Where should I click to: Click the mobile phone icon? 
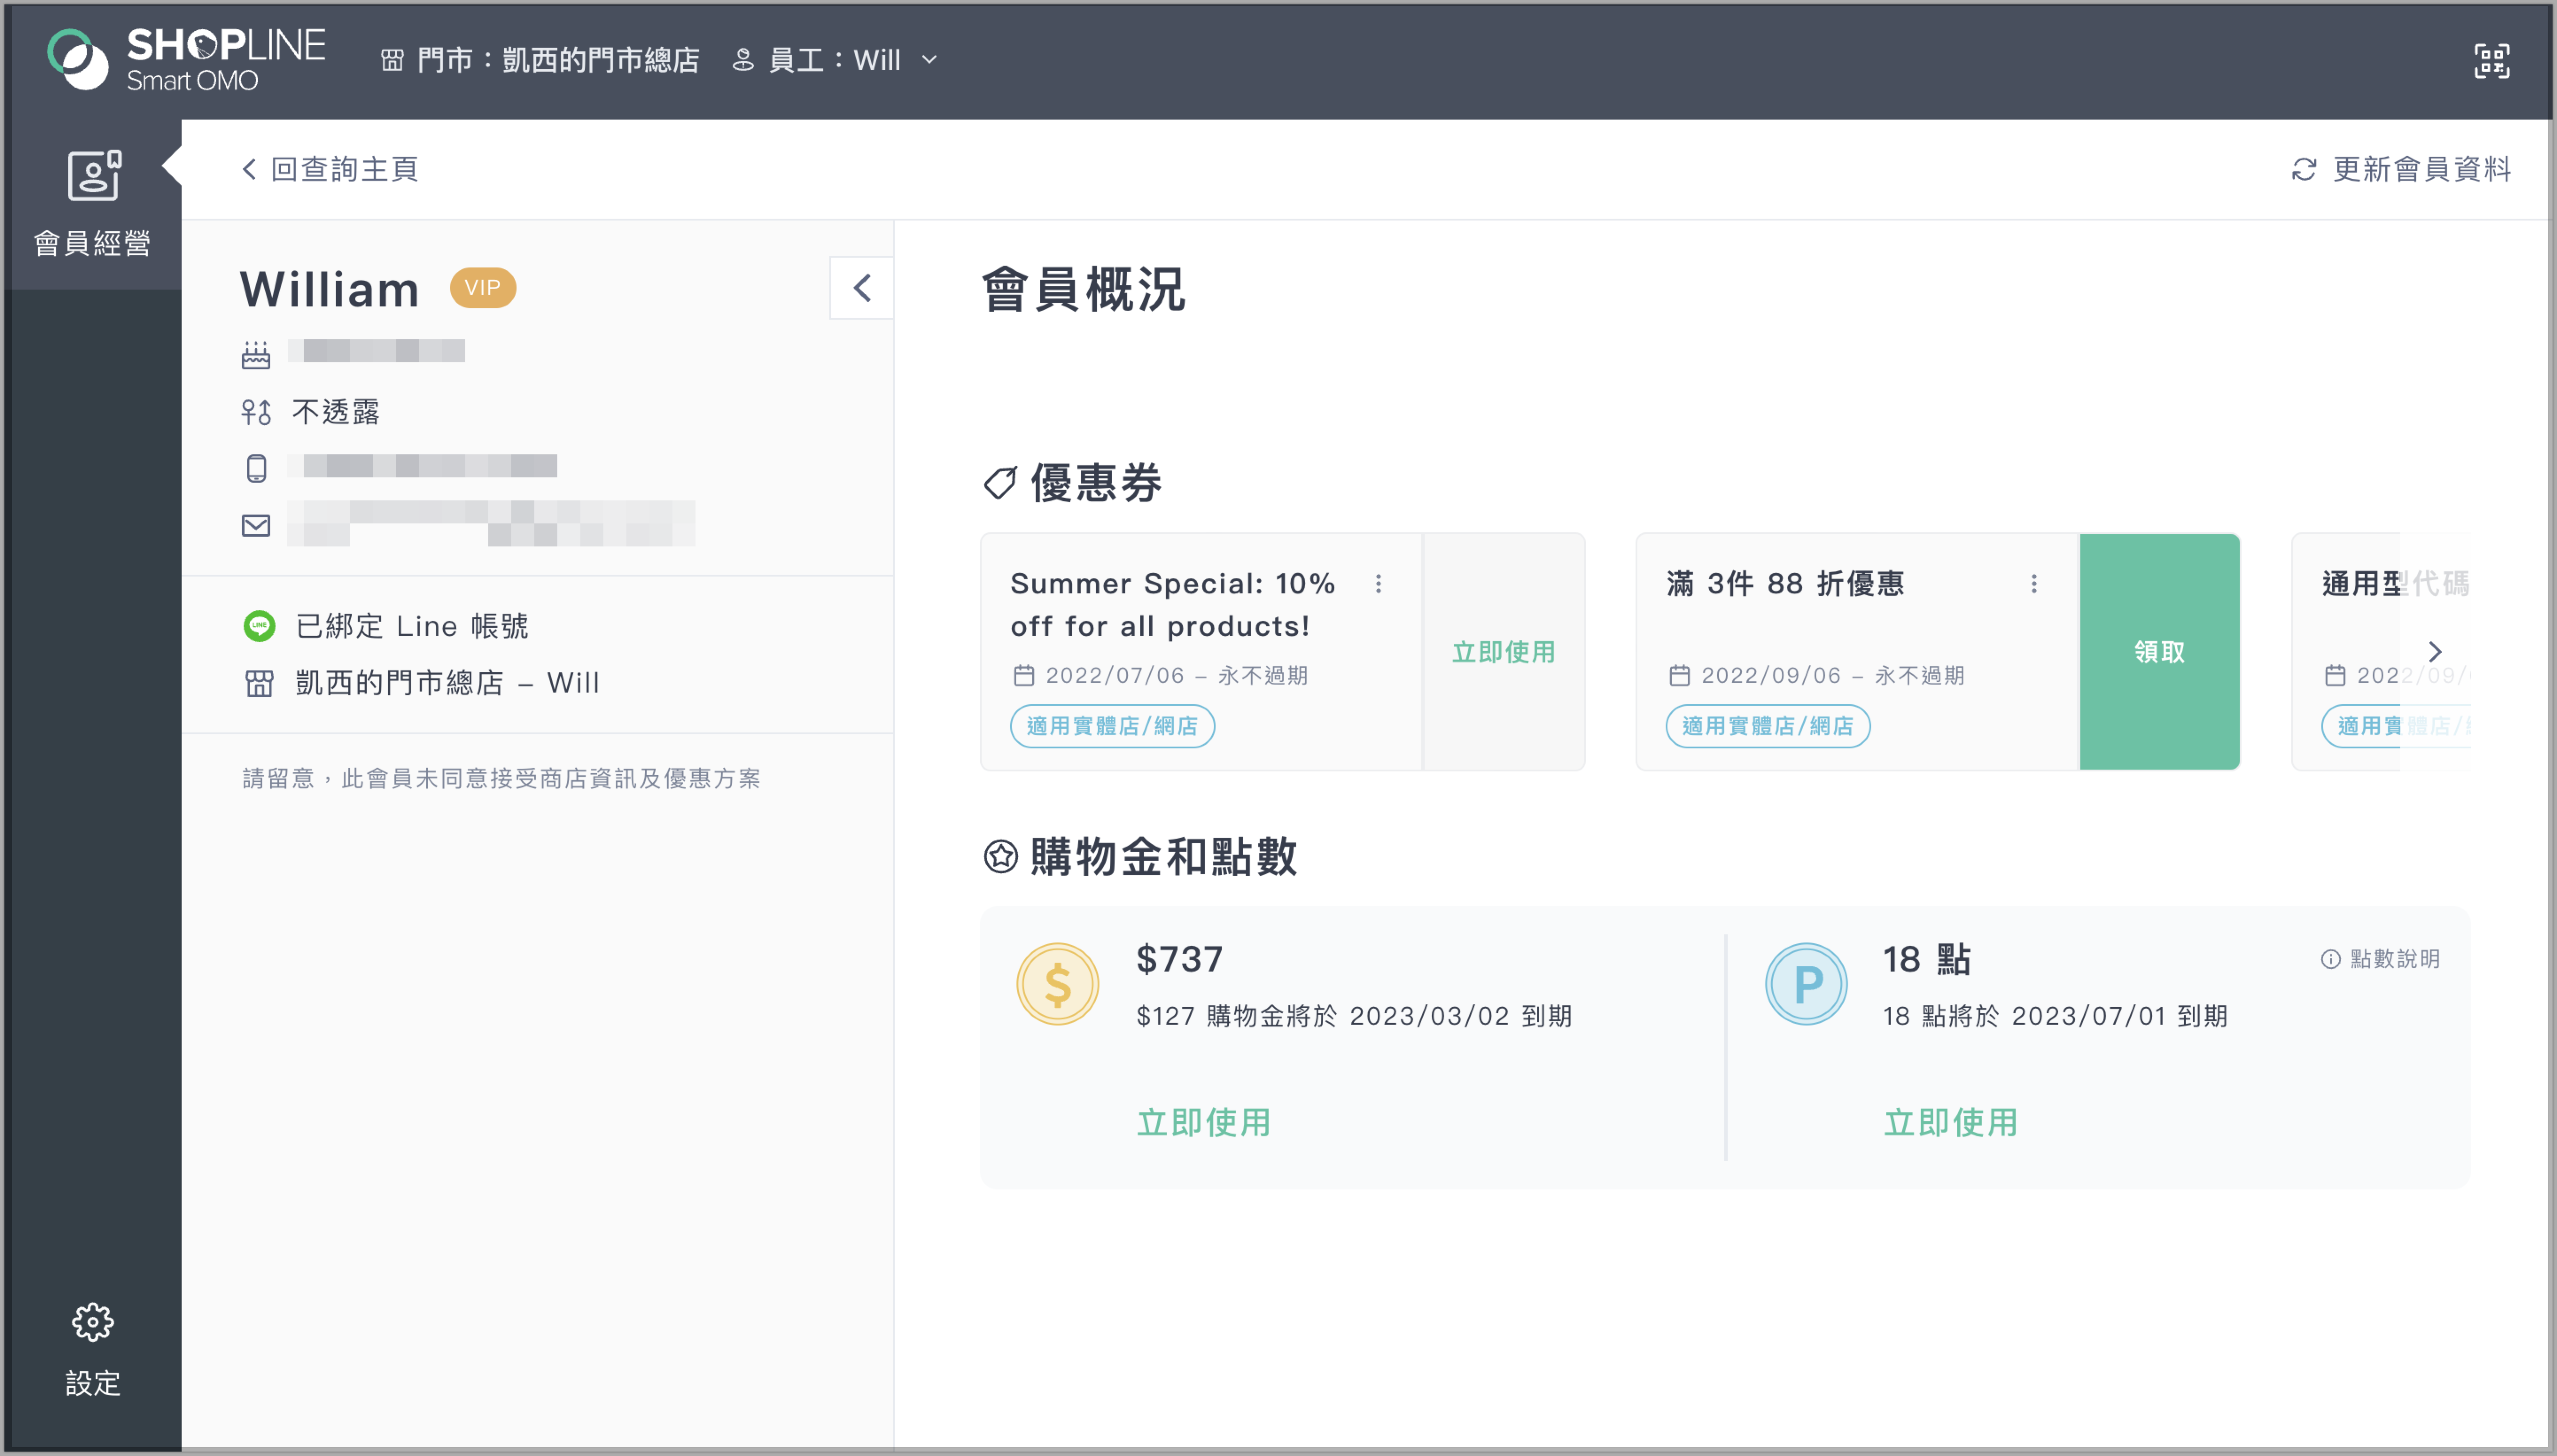pos(256,468)
